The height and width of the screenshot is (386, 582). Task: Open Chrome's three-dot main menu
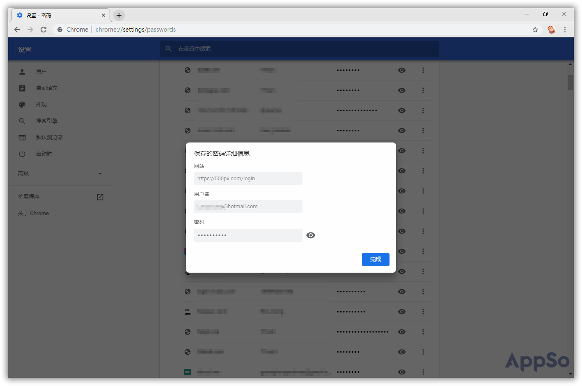coord(565,30)
